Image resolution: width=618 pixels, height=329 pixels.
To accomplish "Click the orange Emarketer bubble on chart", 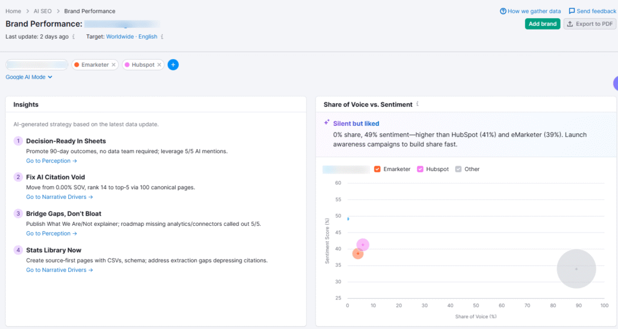I will [358, 254].
